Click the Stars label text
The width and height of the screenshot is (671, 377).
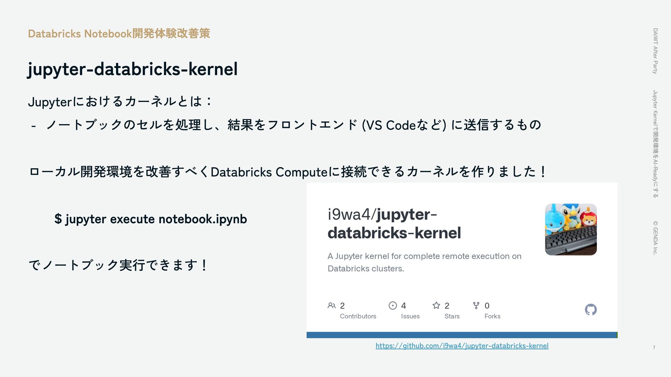point(452,316)
